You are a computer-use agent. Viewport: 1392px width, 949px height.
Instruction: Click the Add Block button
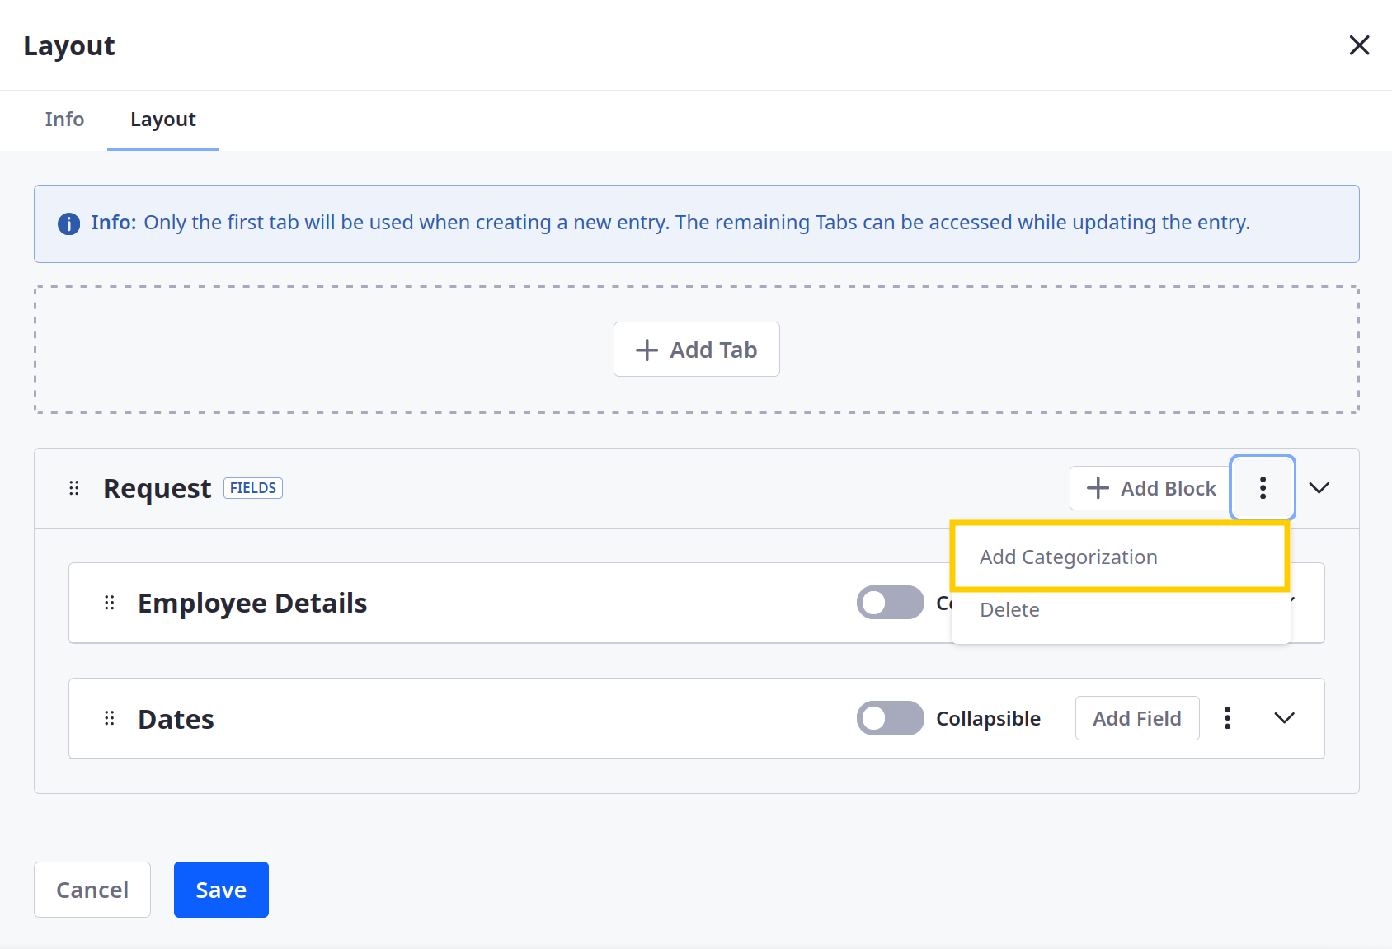pos(1151,488)
